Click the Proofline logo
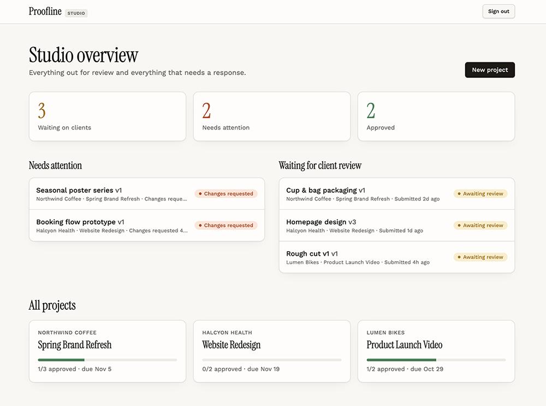 point(45,11)
